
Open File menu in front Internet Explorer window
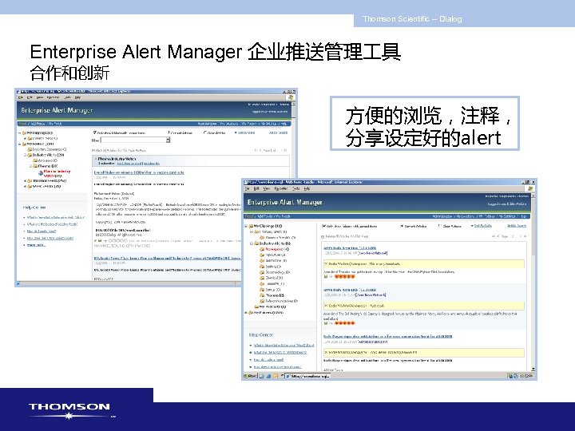coord(247,188)
